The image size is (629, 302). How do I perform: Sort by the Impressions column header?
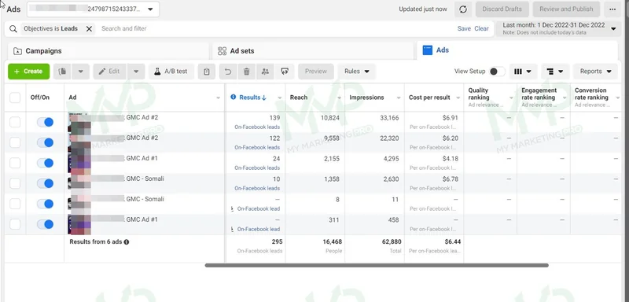click(366, 97)
